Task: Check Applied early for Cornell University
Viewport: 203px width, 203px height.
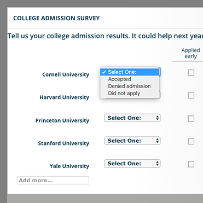Action: coord(191,73)
